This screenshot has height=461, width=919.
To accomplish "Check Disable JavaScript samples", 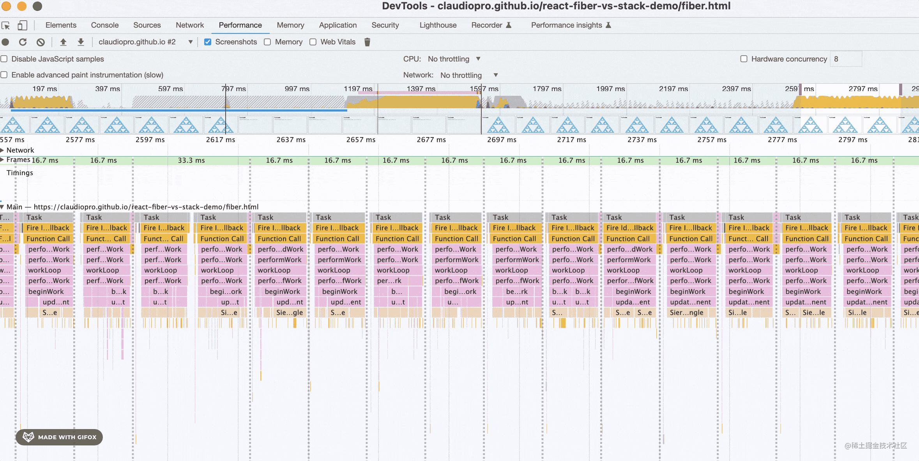I will pos(4,59).
